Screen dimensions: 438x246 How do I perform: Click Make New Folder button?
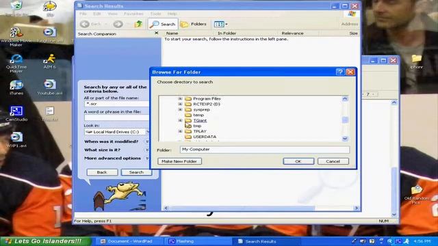[179, 161]
